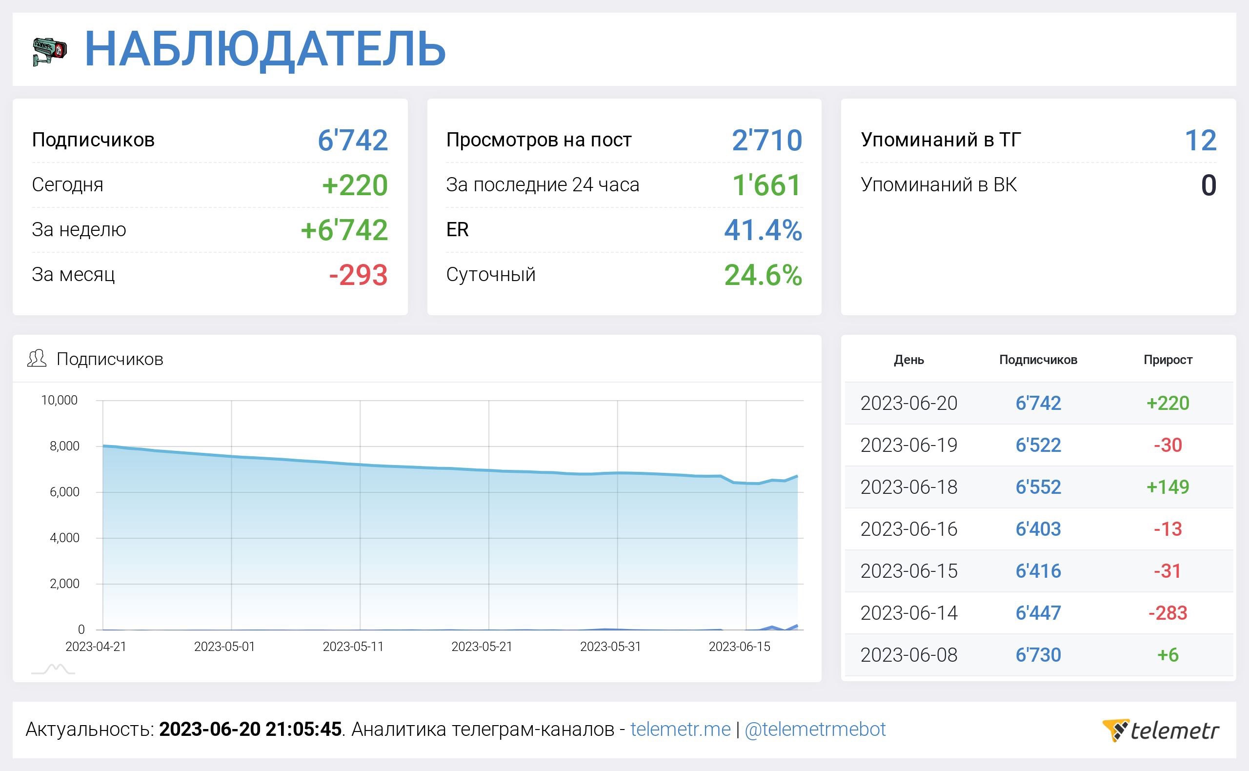Click the 10,000 y-axis label
This screenshot has height=771, width=1249.
click(x=59, y=400)
